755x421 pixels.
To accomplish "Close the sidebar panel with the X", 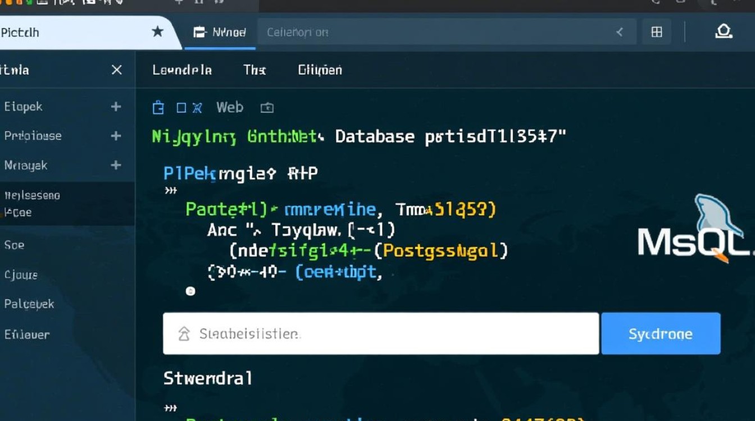I will pyautogui.click(x=117, y=70).
